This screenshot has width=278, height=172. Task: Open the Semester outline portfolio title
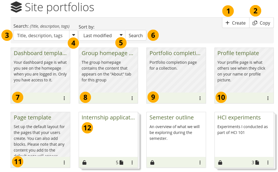pyautogui.click(x=172, y=117)
